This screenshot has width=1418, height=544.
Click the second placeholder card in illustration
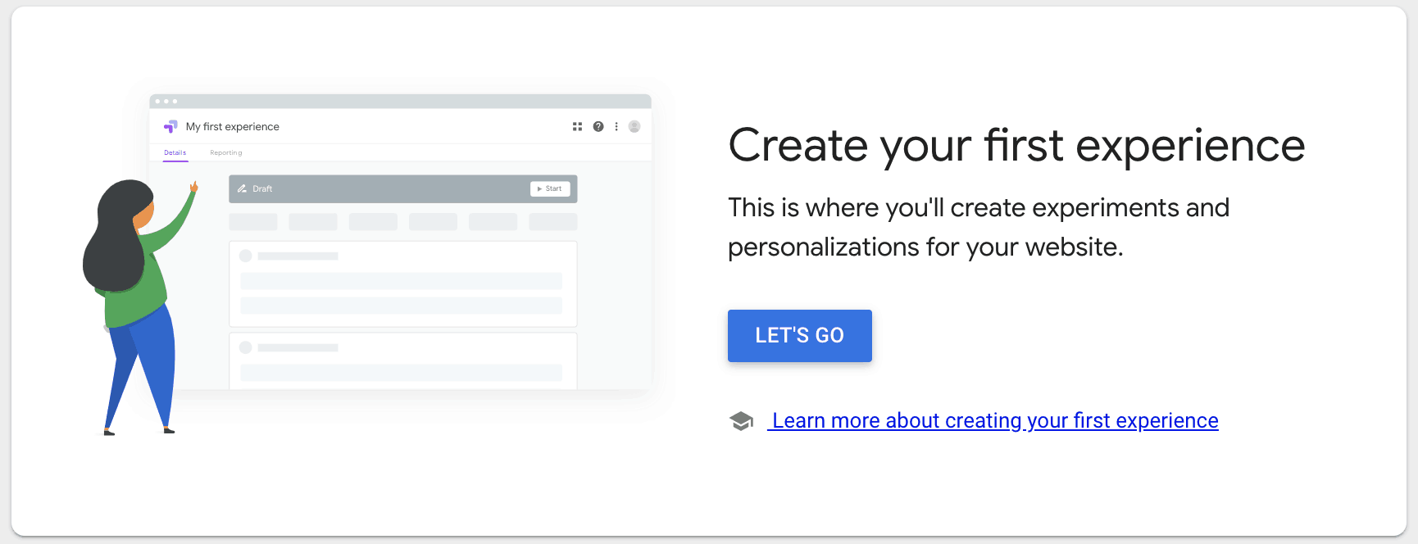(x=402, y=360)
